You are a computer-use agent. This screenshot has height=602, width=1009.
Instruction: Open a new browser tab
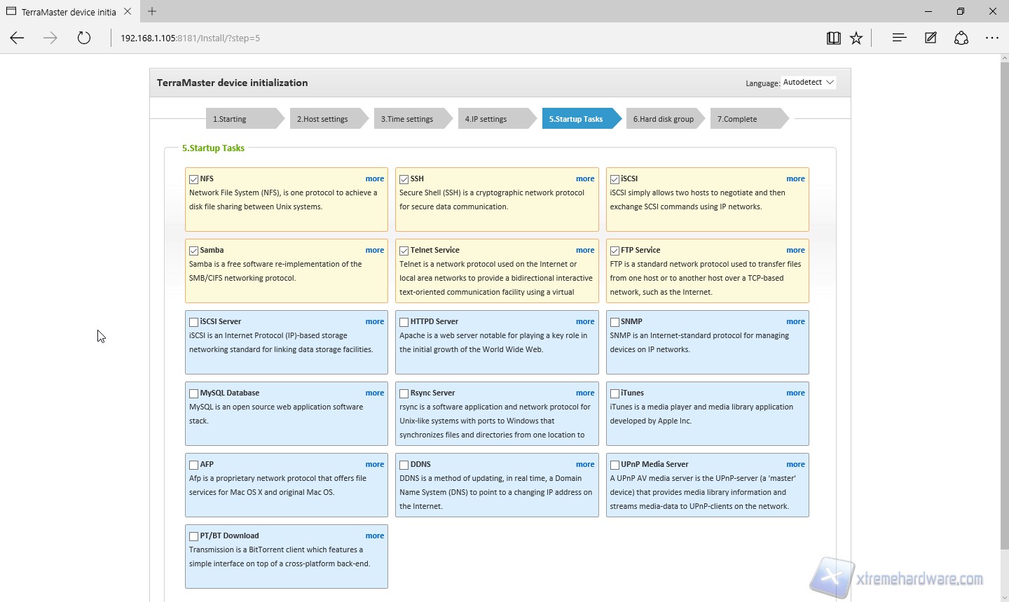coord(152,11)
